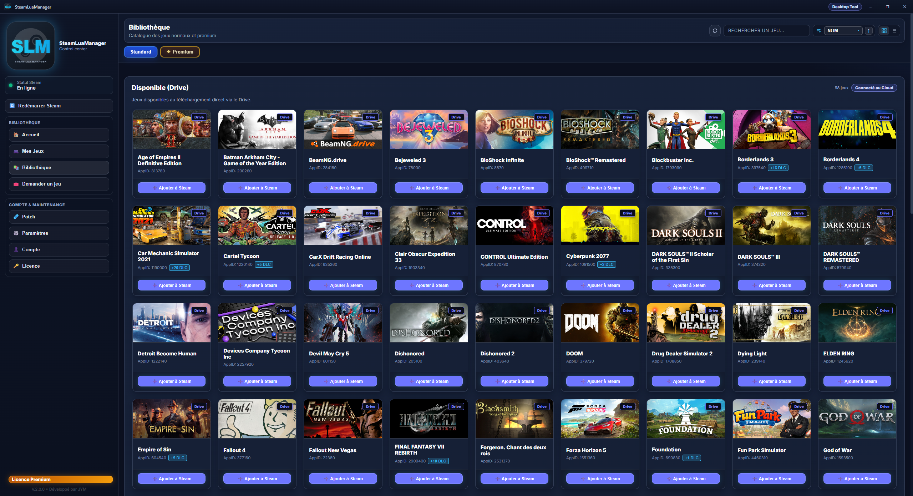Click the +1 DLC badge on Foundation
Screen dimensions: 913x496
(x=691, y=458)
